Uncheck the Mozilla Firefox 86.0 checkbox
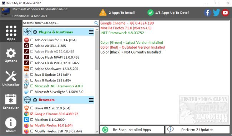232x136 pixels. pos(32,125)
